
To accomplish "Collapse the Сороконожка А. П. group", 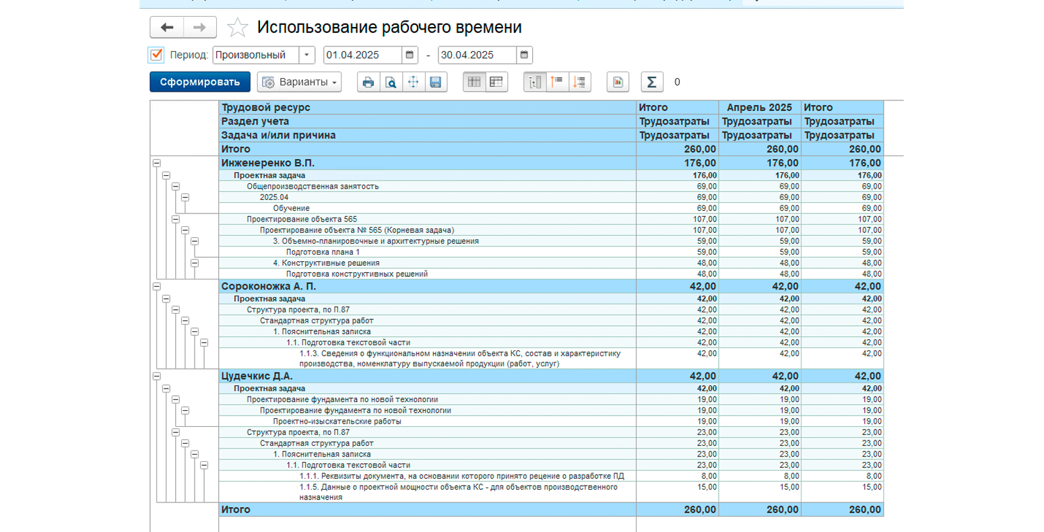I will click(156, 286).
